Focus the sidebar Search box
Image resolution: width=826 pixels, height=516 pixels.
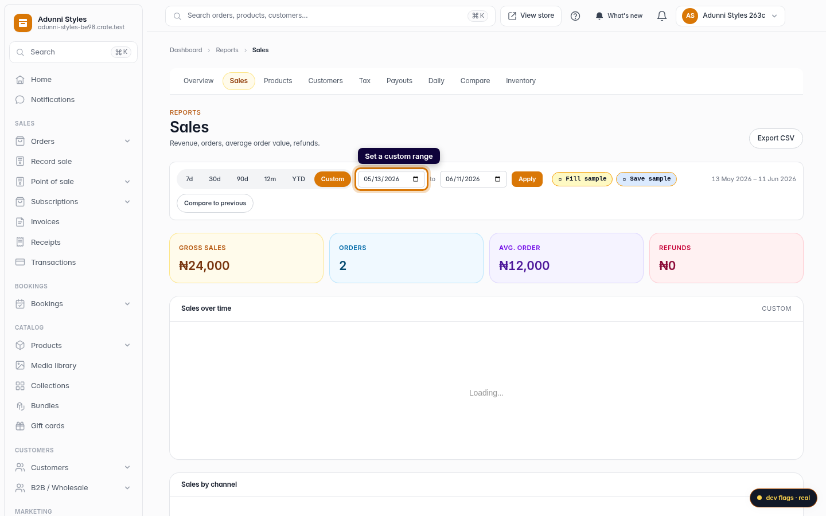coord(73,52)
